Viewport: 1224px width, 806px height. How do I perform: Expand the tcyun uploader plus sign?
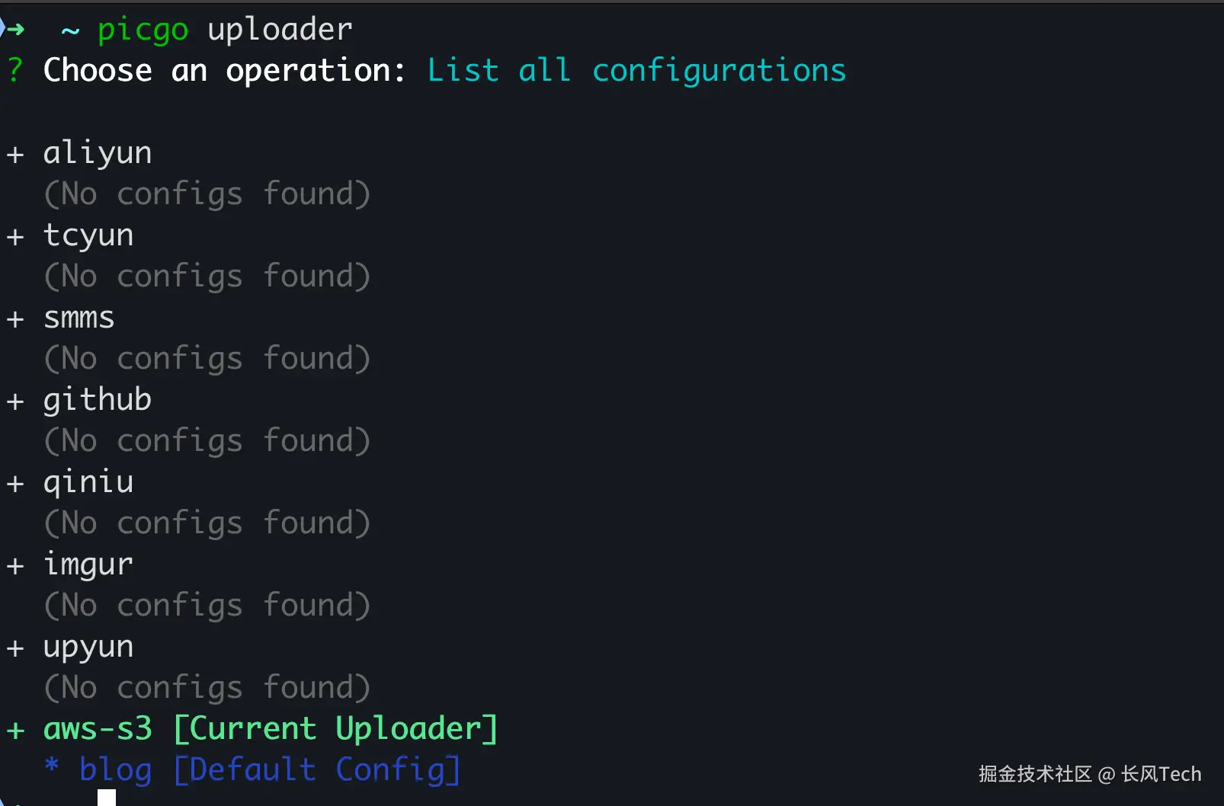coord(15,237)
